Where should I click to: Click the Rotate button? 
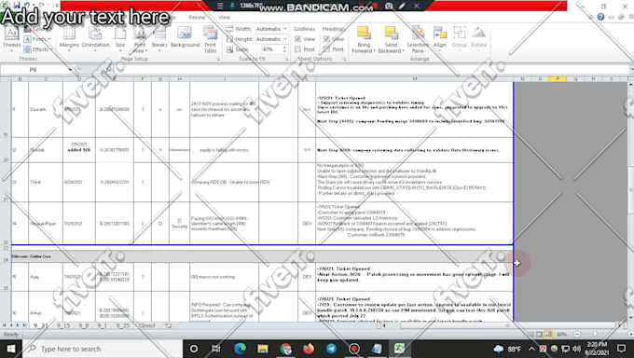click(478, 38)
